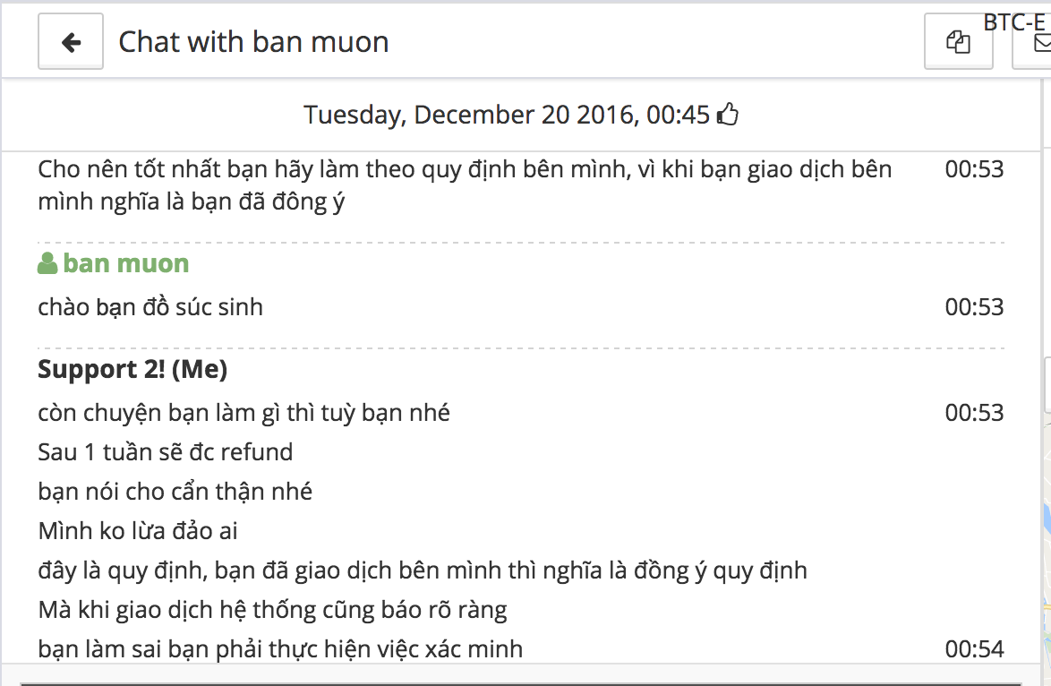
Task: Click the Tuesday, December 20 2016 date header
Action: coord(506,115)
